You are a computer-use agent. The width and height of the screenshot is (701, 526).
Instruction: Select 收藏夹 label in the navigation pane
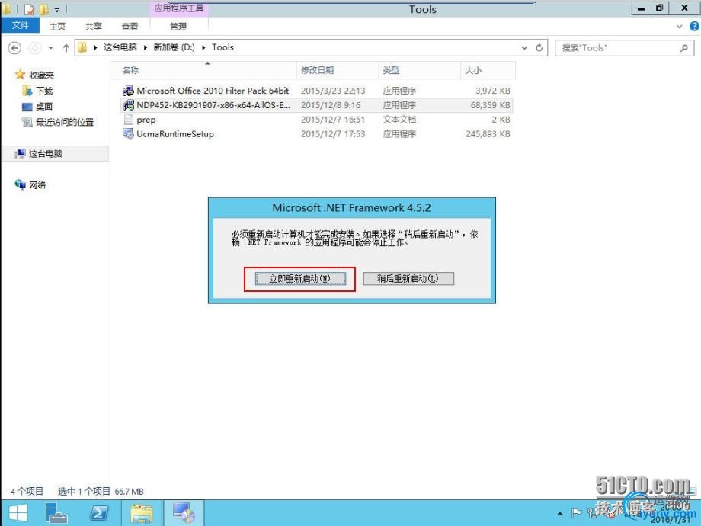pyautogui.click(x=41, y=75)
